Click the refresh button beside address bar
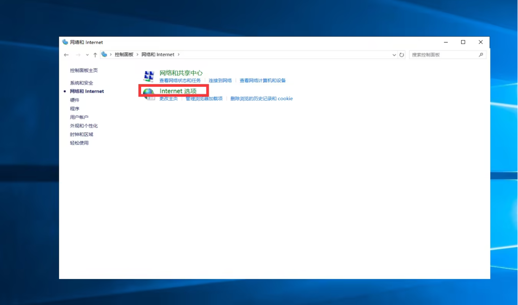The image size is (518, 305). click(x=401, y=55)
